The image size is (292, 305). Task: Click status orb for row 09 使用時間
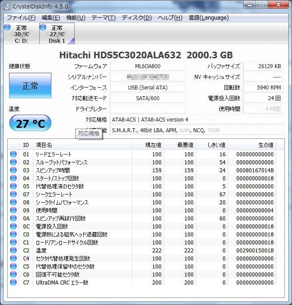click(x=13, y=210)
